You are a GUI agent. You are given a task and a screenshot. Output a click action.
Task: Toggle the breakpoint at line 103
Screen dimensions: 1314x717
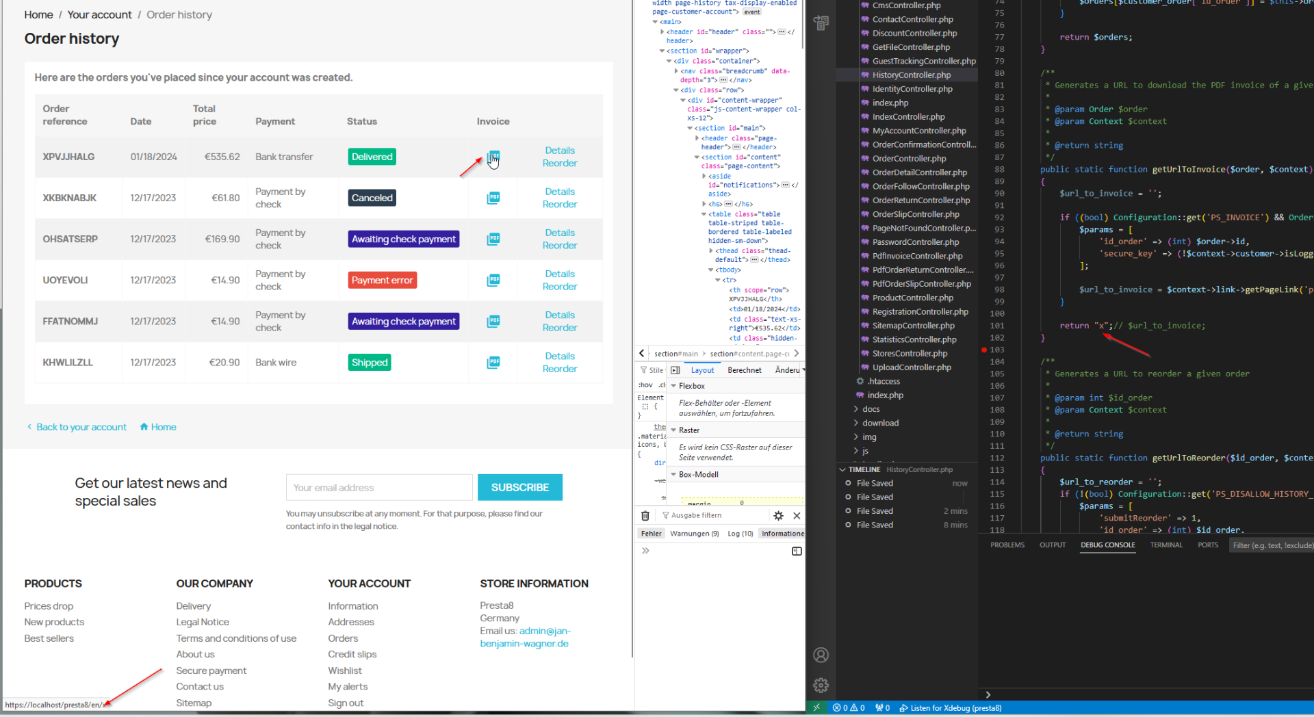pos(984,350)
